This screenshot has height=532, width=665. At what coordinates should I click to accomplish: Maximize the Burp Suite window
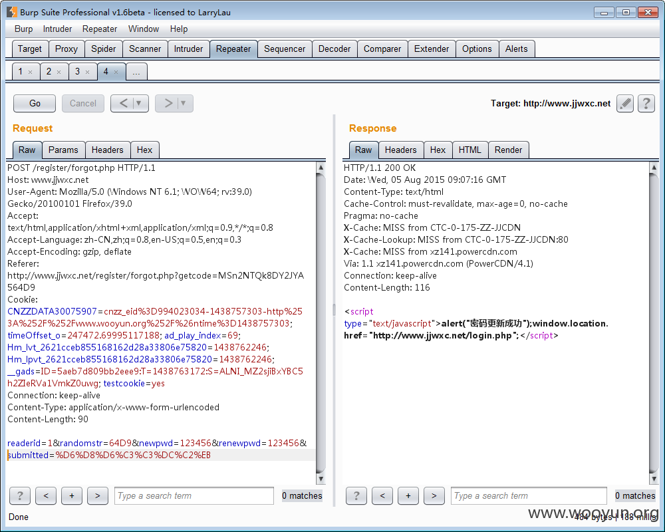(626, 13)
